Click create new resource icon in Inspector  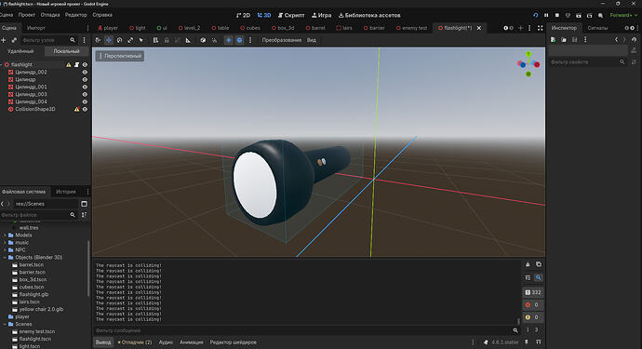pos(554,40)
